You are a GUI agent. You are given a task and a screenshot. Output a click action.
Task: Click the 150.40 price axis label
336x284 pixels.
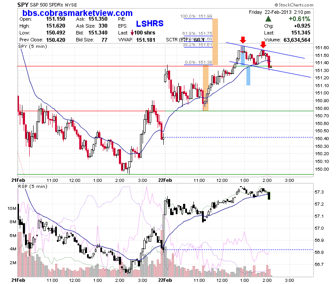pos(322,138)
